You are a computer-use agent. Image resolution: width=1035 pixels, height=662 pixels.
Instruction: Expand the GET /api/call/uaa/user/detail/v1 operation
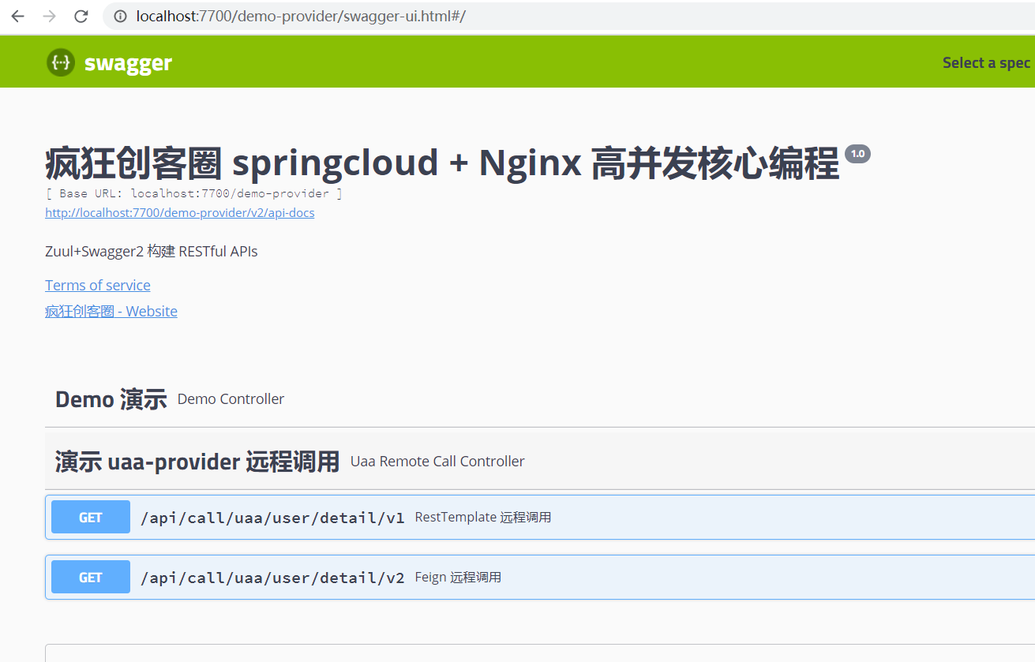[540, 518]
